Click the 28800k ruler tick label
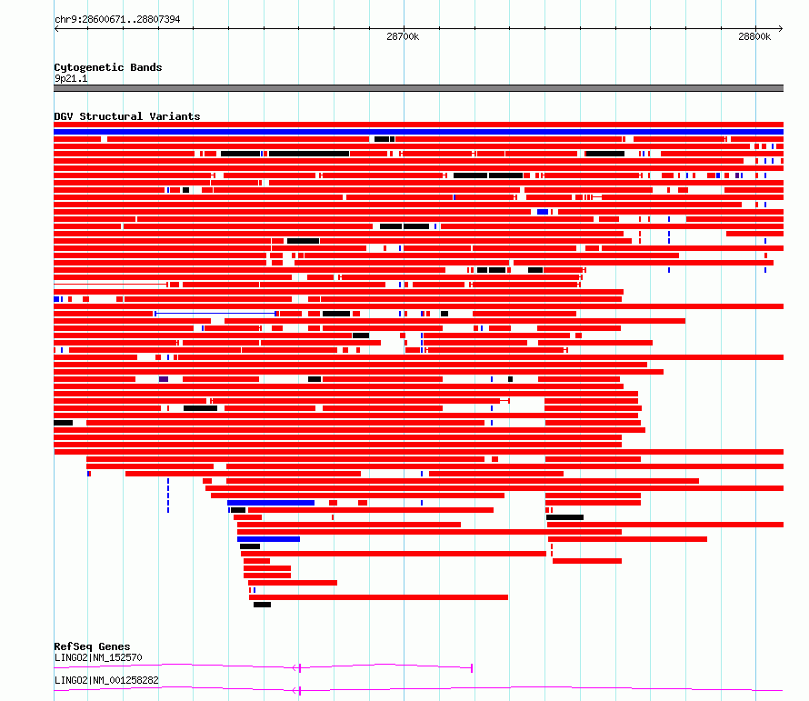809x701 pixels. pos(754,36)
